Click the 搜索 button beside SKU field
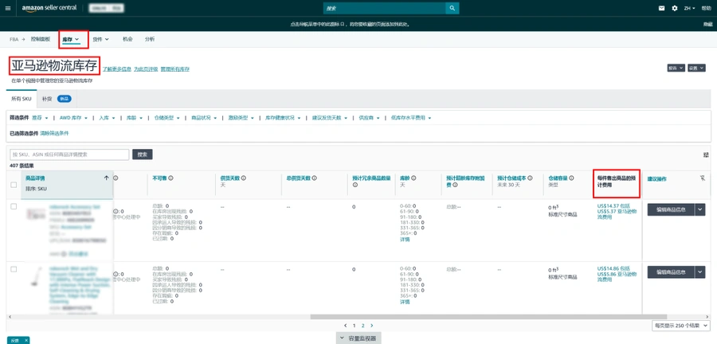This screenshot has height=344, width=717. point(143,154)
